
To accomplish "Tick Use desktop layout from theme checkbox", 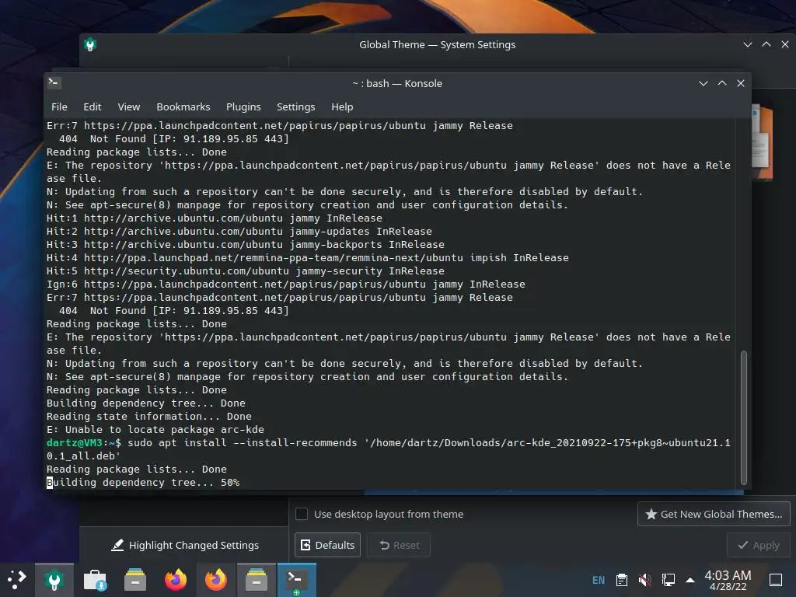I will click(302, 514).
